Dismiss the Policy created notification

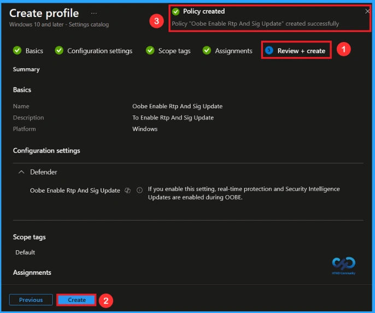pos(367,11)
